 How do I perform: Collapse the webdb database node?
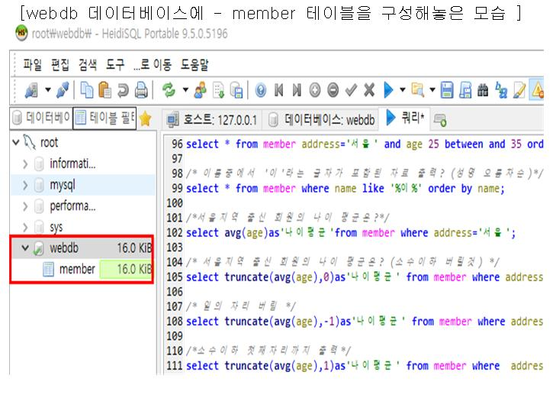tap(25, 248)
